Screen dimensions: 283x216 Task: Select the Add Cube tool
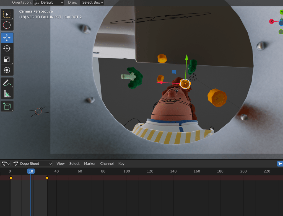(7, 106)
